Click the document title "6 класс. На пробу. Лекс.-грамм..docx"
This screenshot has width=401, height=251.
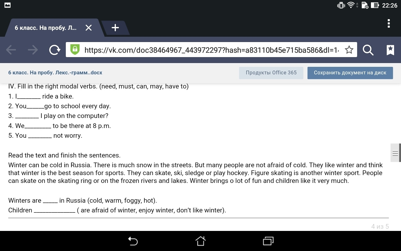coord(55,73)
